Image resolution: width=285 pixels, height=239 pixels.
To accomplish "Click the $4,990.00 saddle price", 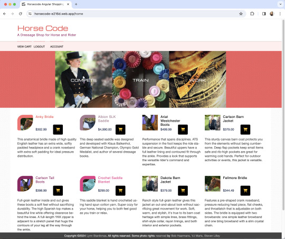I will click(104, 130).
